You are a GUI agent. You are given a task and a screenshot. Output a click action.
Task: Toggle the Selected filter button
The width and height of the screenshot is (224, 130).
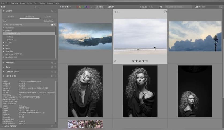(x=99, y=7)
